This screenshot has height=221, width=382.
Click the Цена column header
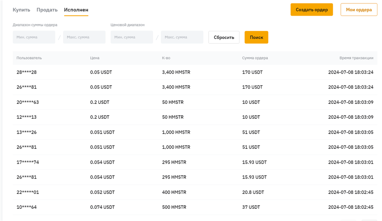[95, 58]
